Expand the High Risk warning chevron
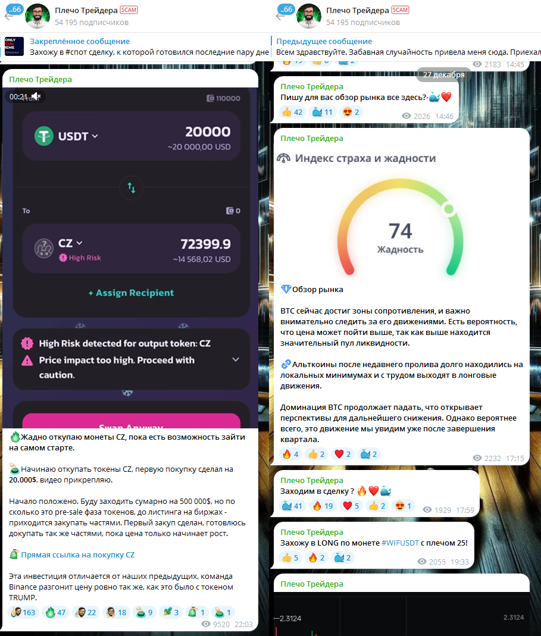The image size is (541, 636). (x=236, y=359)
